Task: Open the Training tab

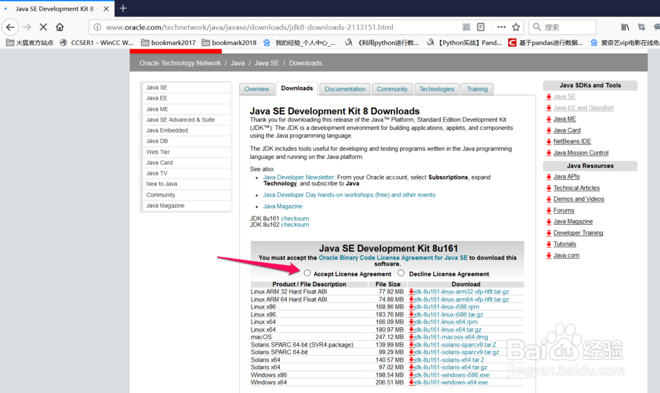Action: [477, 89]
